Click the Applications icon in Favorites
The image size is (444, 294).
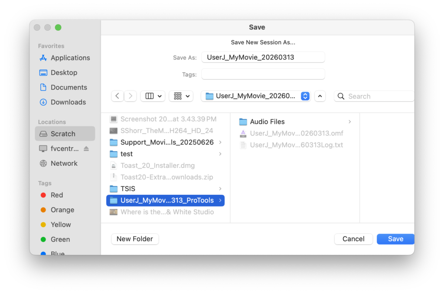[x=43, y=58]
